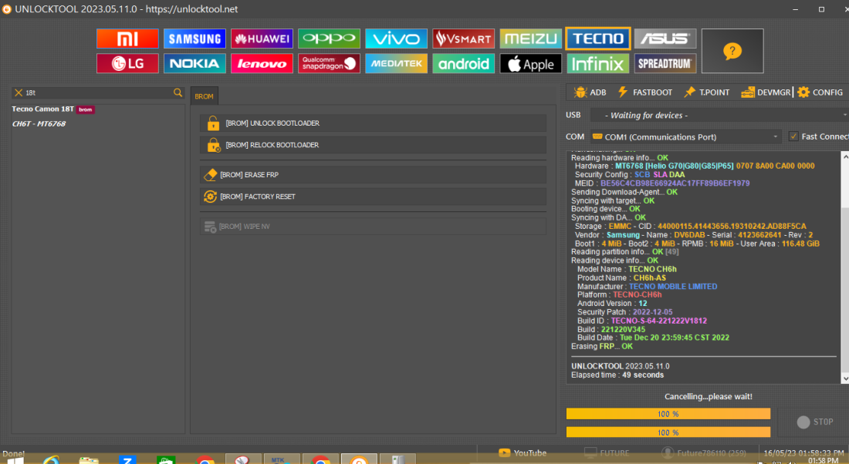849x464 pixels.
Task: Open the CONFIG settings
Action: (820, 92)
